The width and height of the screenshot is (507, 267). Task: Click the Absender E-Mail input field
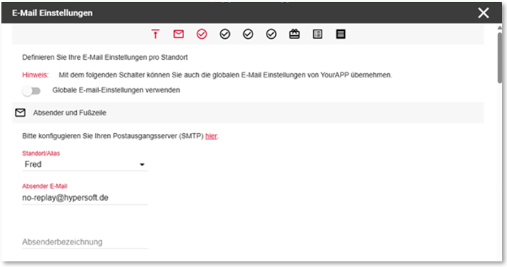(85, 197)
